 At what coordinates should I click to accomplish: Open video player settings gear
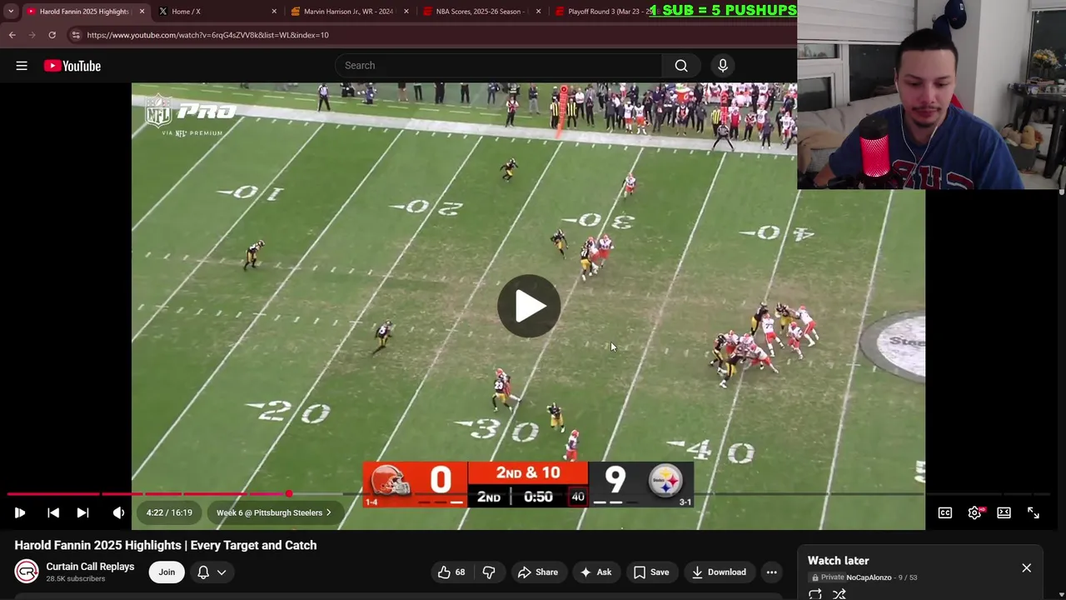[974, 512]
